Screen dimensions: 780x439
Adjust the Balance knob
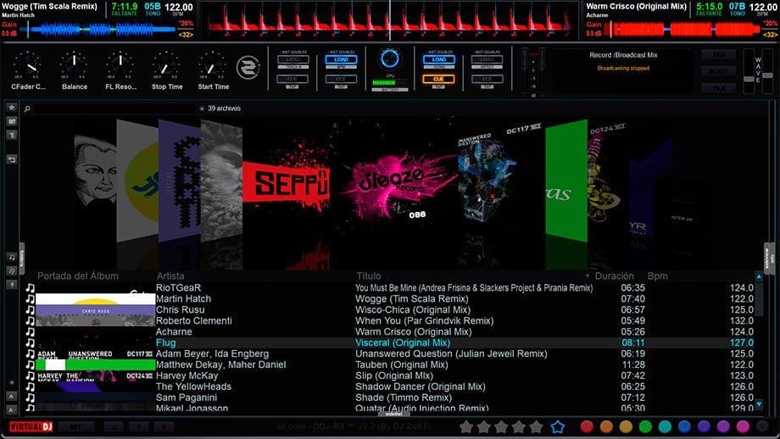click(74, 65)
